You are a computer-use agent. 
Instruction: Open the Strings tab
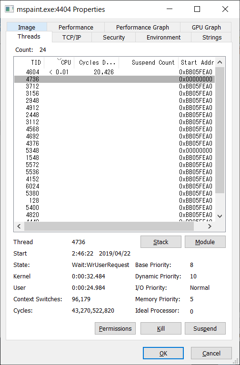[211, 37]
